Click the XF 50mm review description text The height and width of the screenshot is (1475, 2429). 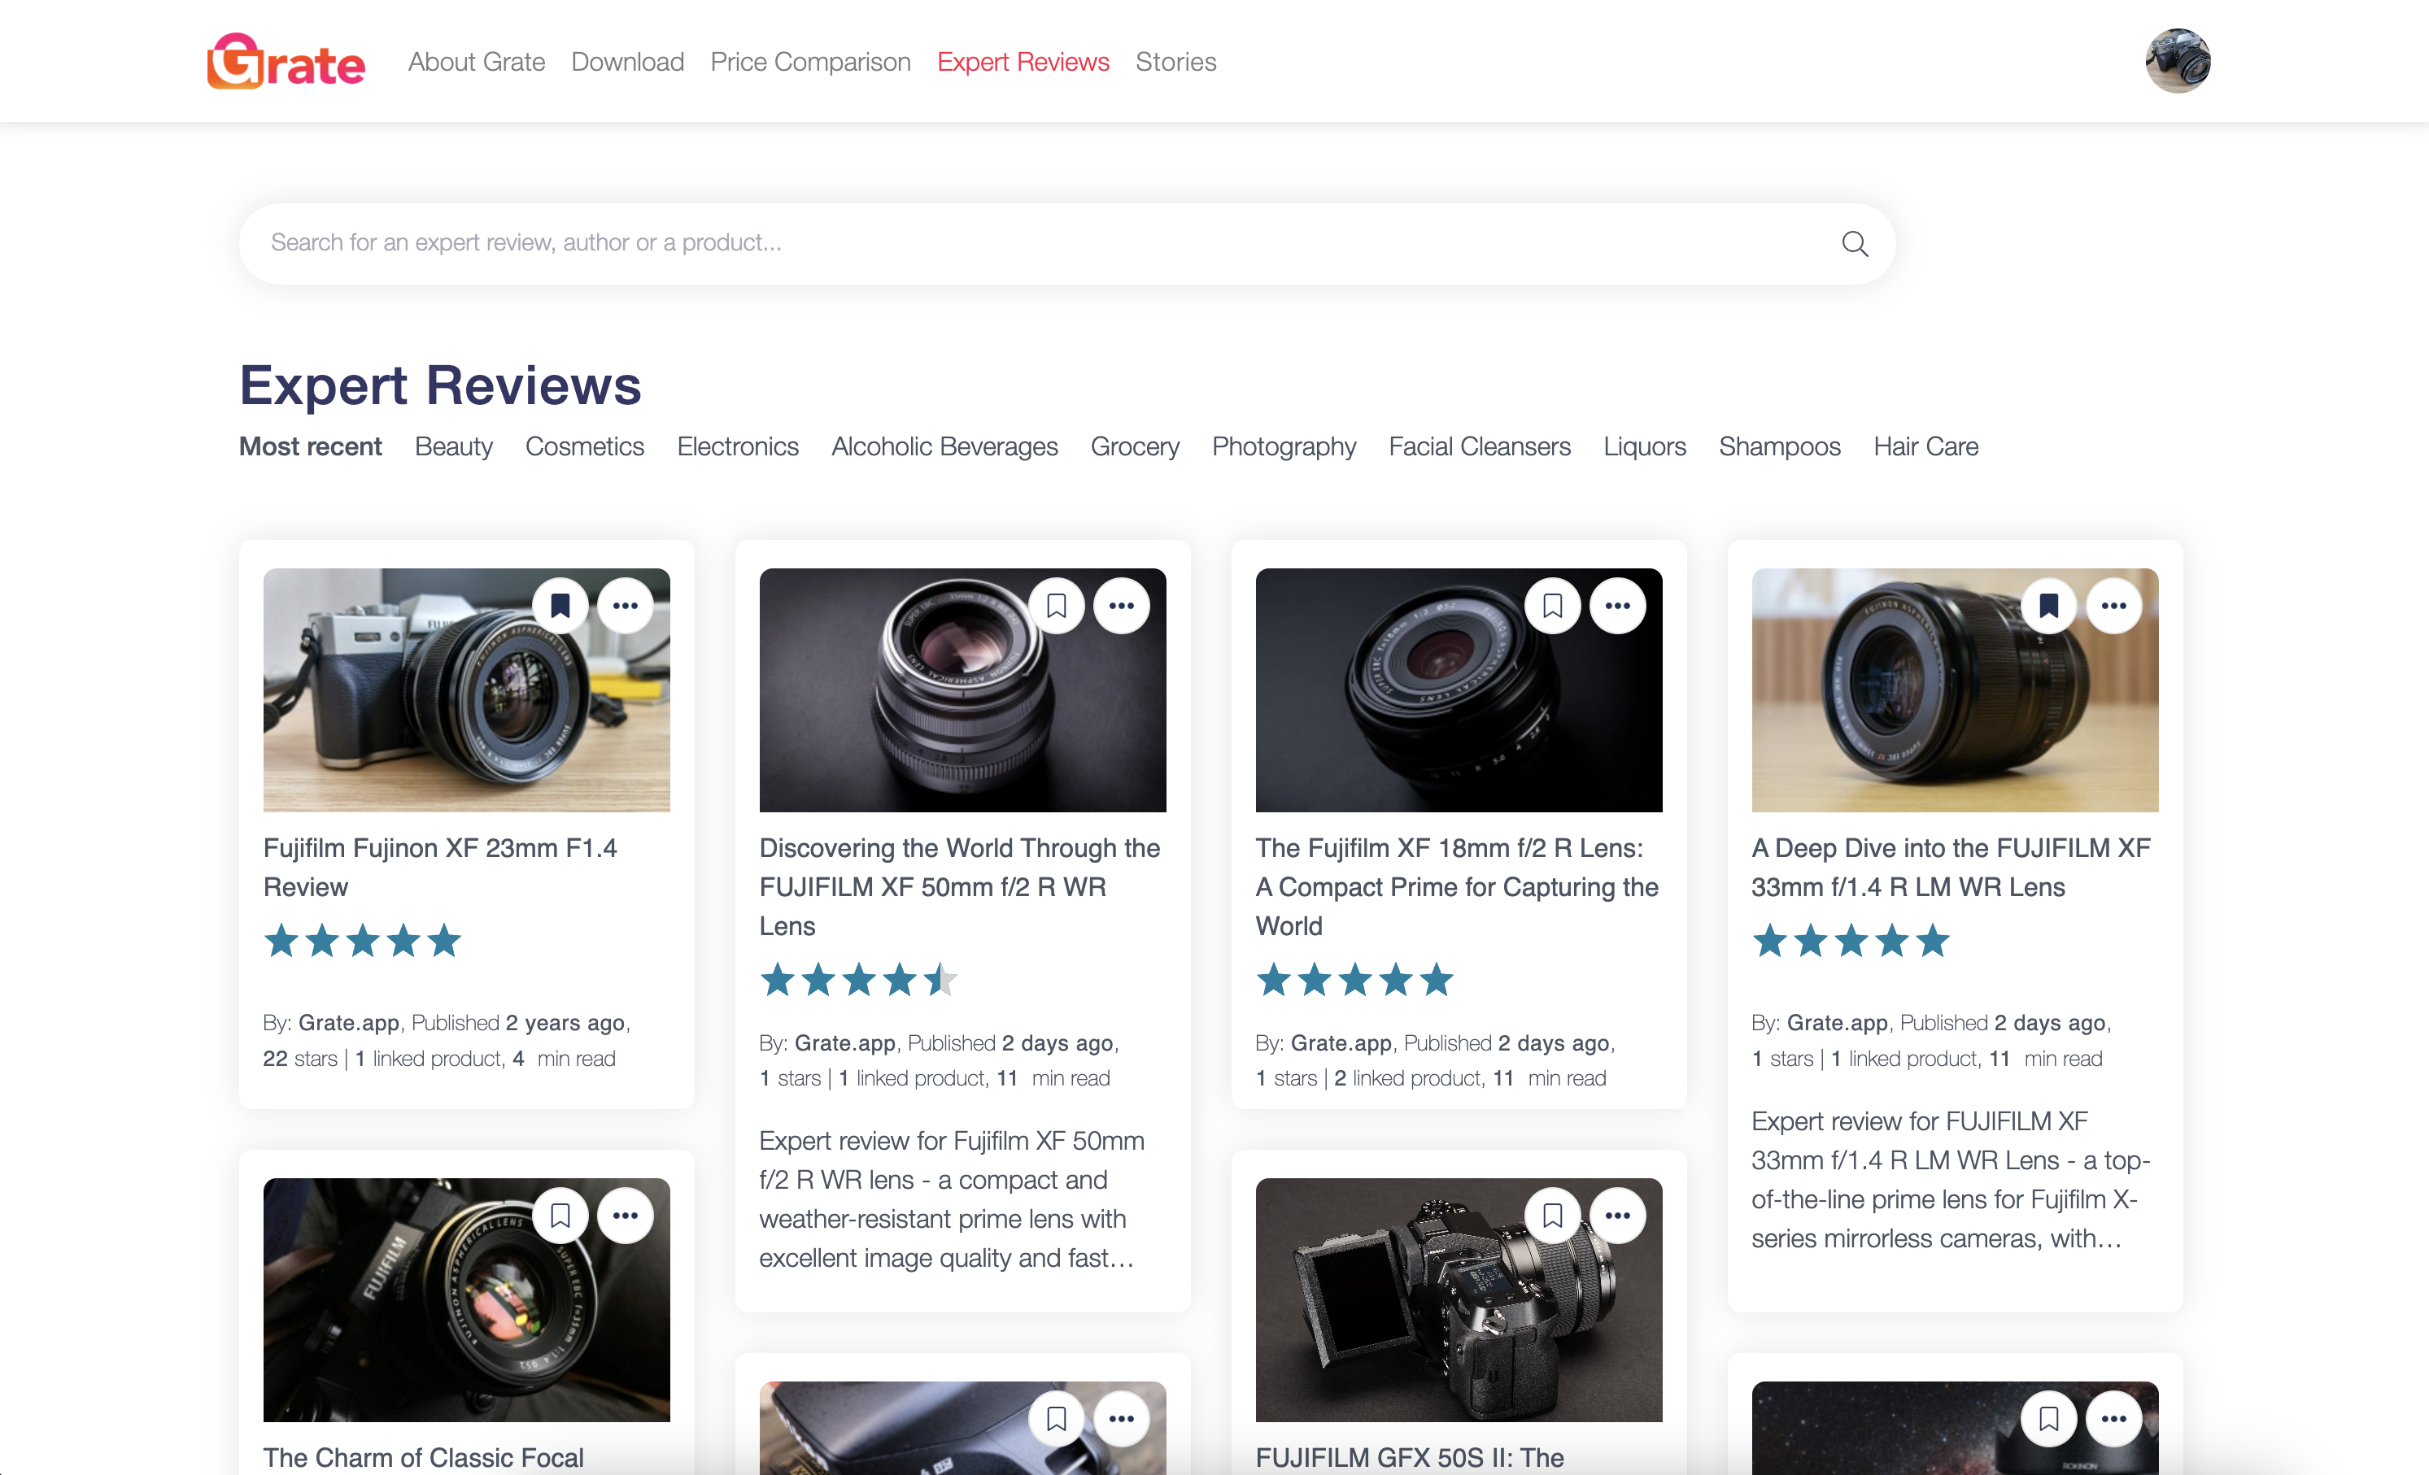953,1199
